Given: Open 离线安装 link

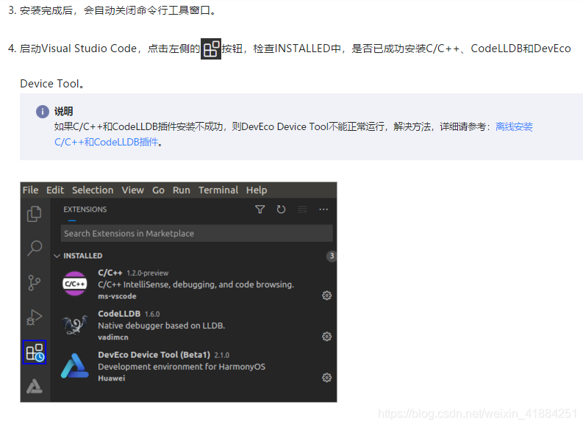Looking at the screenshot, I should click(x=514, y=126).
